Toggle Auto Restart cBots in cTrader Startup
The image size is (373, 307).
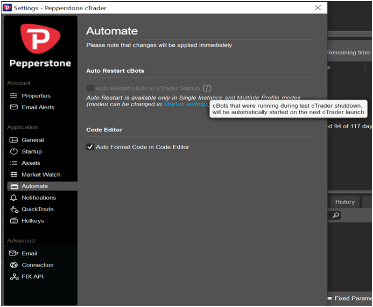[90, 88]
